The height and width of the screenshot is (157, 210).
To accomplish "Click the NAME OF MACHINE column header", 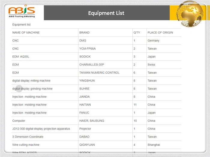I will coord(26,32).
